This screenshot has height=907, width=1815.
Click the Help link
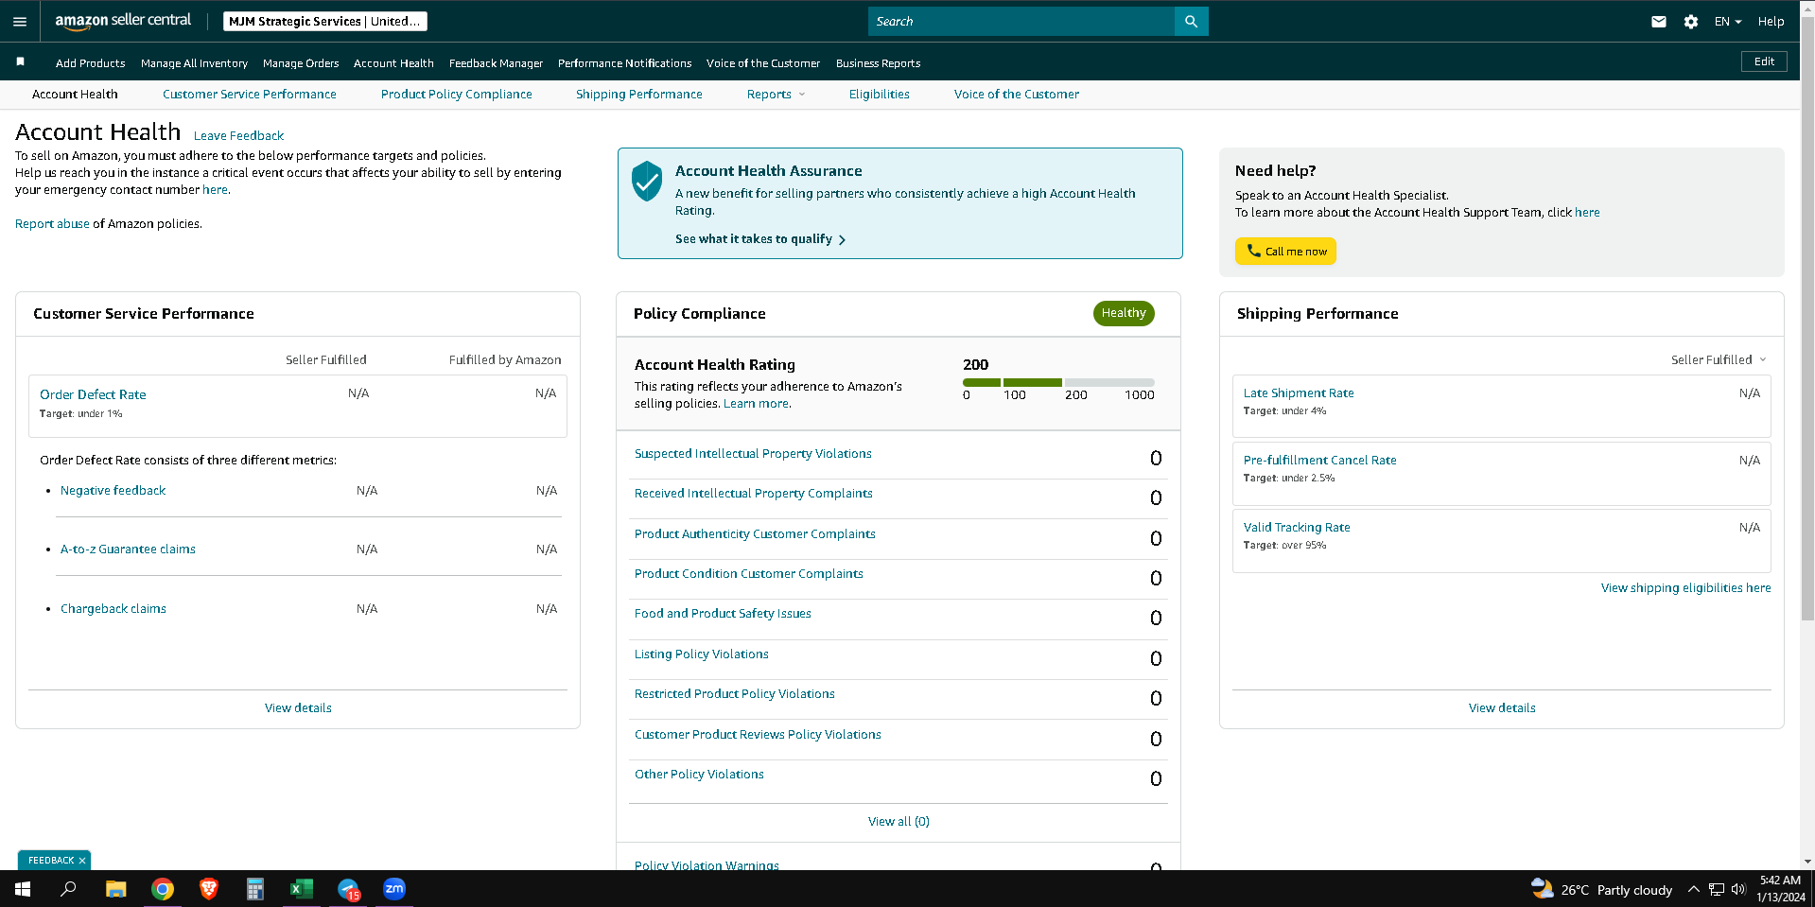tap(1771, 21)
